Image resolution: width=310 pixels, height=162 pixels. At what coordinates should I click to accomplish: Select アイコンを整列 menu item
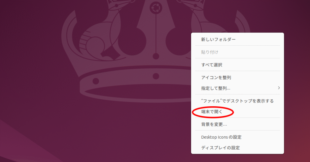pyautogui.click(x=237, y=77)
